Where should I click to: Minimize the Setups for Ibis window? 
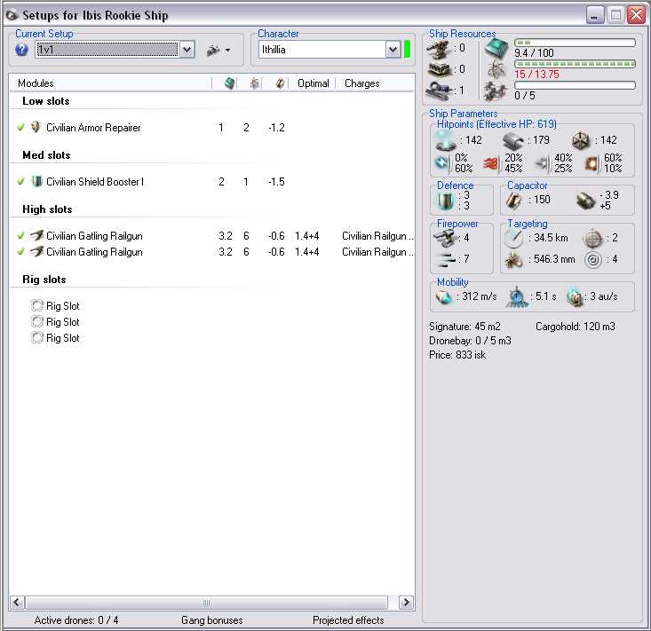click(x=595, y=15)
